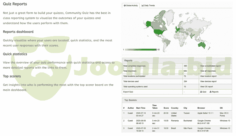
Task: Click the Reports panel header
Action: click(177, 60)
